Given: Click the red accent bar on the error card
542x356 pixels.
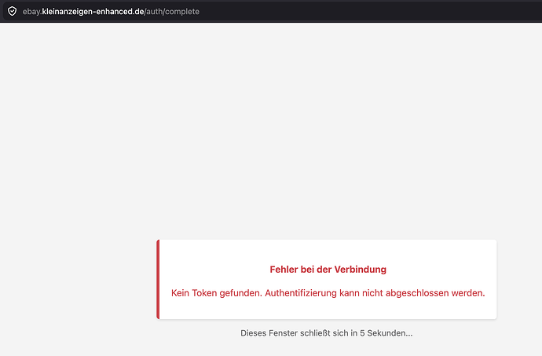Looking at the screenshot, I should pos(158,280).
